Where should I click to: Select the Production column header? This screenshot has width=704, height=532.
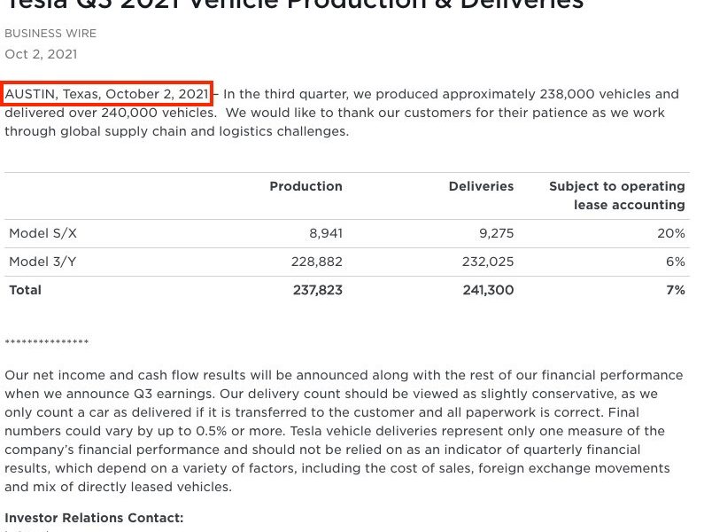point(306,186)
